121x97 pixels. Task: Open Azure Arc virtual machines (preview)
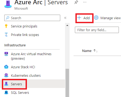pyautogui.click(x=31, y=56)
